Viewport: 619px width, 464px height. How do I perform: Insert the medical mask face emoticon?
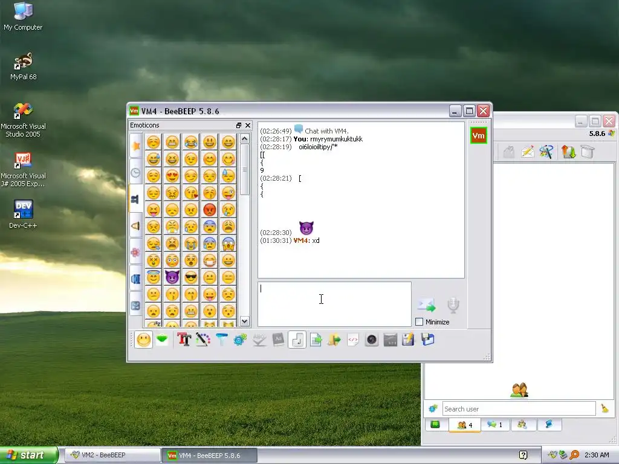(210, 260)
